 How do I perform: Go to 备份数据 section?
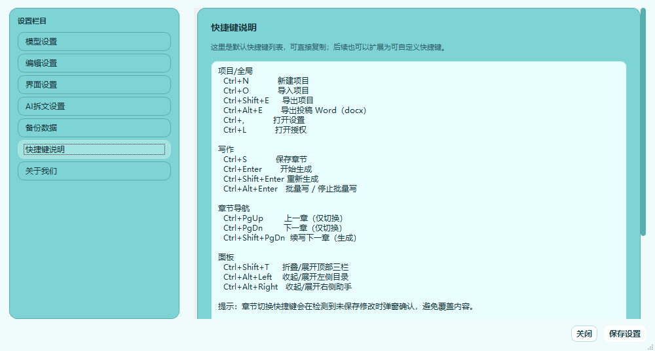click(x=94, y=128)
